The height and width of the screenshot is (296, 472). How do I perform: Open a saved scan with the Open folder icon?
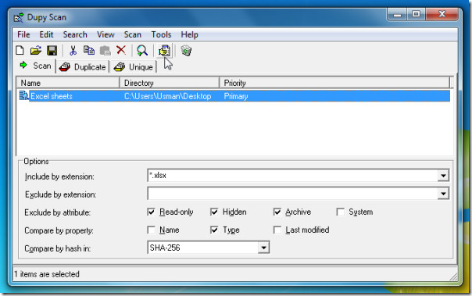(36, 50)
